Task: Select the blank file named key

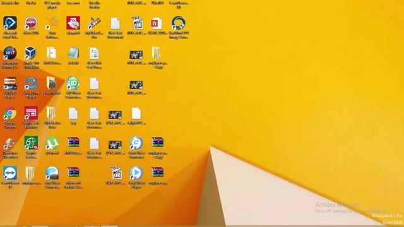Action: [x=73, y=113]
